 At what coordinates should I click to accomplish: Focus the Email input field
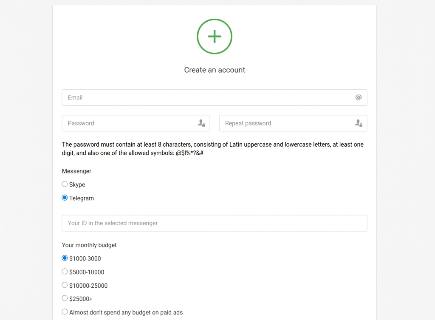pos(215,97)
